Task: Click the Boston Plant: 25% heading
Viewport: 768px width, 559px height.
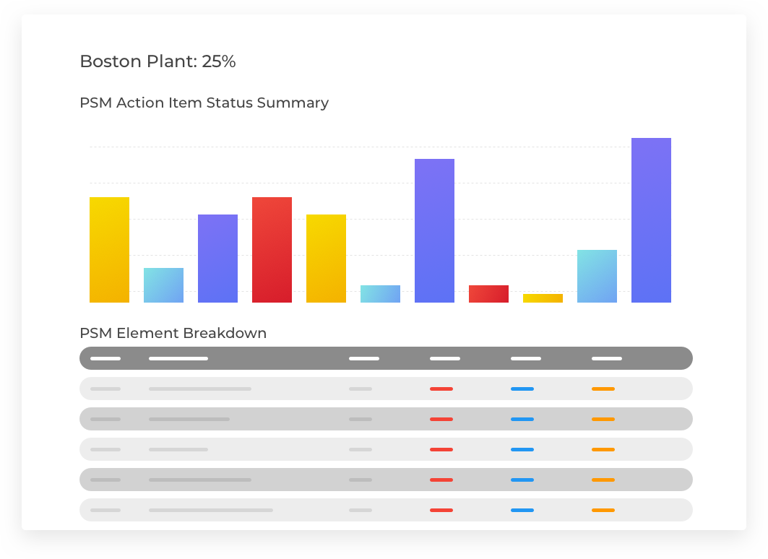Action: 158,61
